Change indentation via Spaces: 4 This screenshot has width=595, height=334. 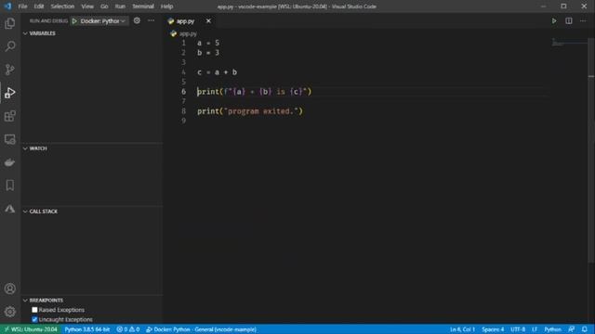coord(493,329)
